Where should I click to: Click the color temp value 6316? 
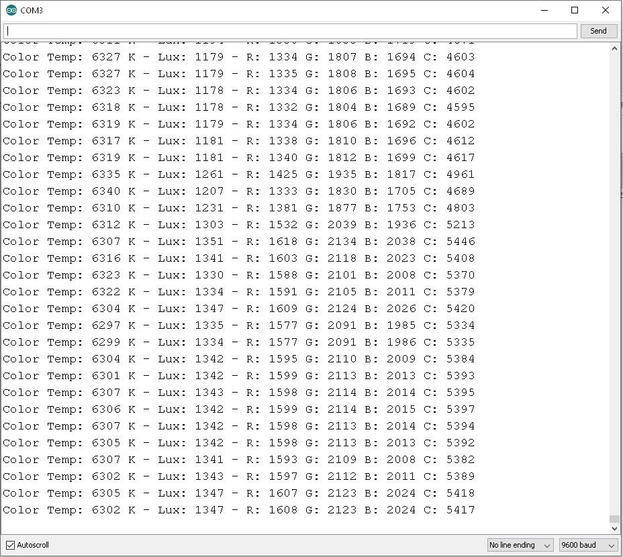coord(106,258)
